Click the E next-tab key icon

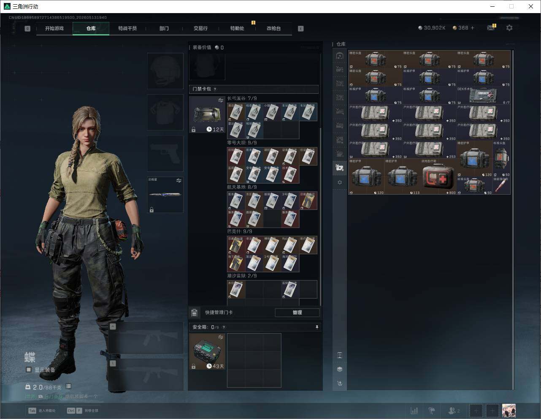301,29
